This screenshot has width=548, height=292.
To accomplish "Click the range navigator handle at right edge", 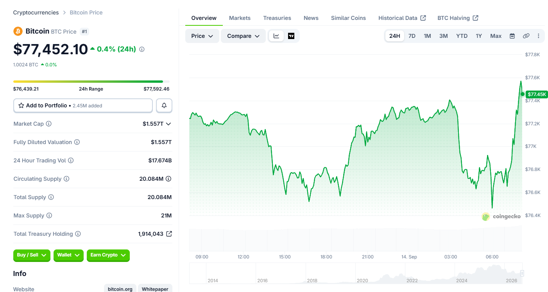I will [x=522, y=273].
